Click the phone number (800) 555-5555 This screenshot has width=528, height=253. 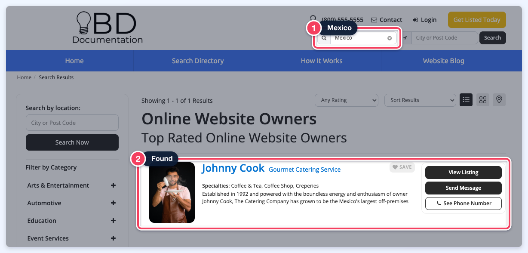click(342, 20)
